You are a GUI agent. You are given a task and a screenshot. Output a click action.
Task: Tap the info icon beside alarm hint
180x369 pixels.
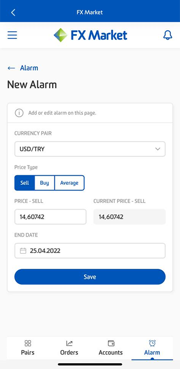tap(19, 113)
